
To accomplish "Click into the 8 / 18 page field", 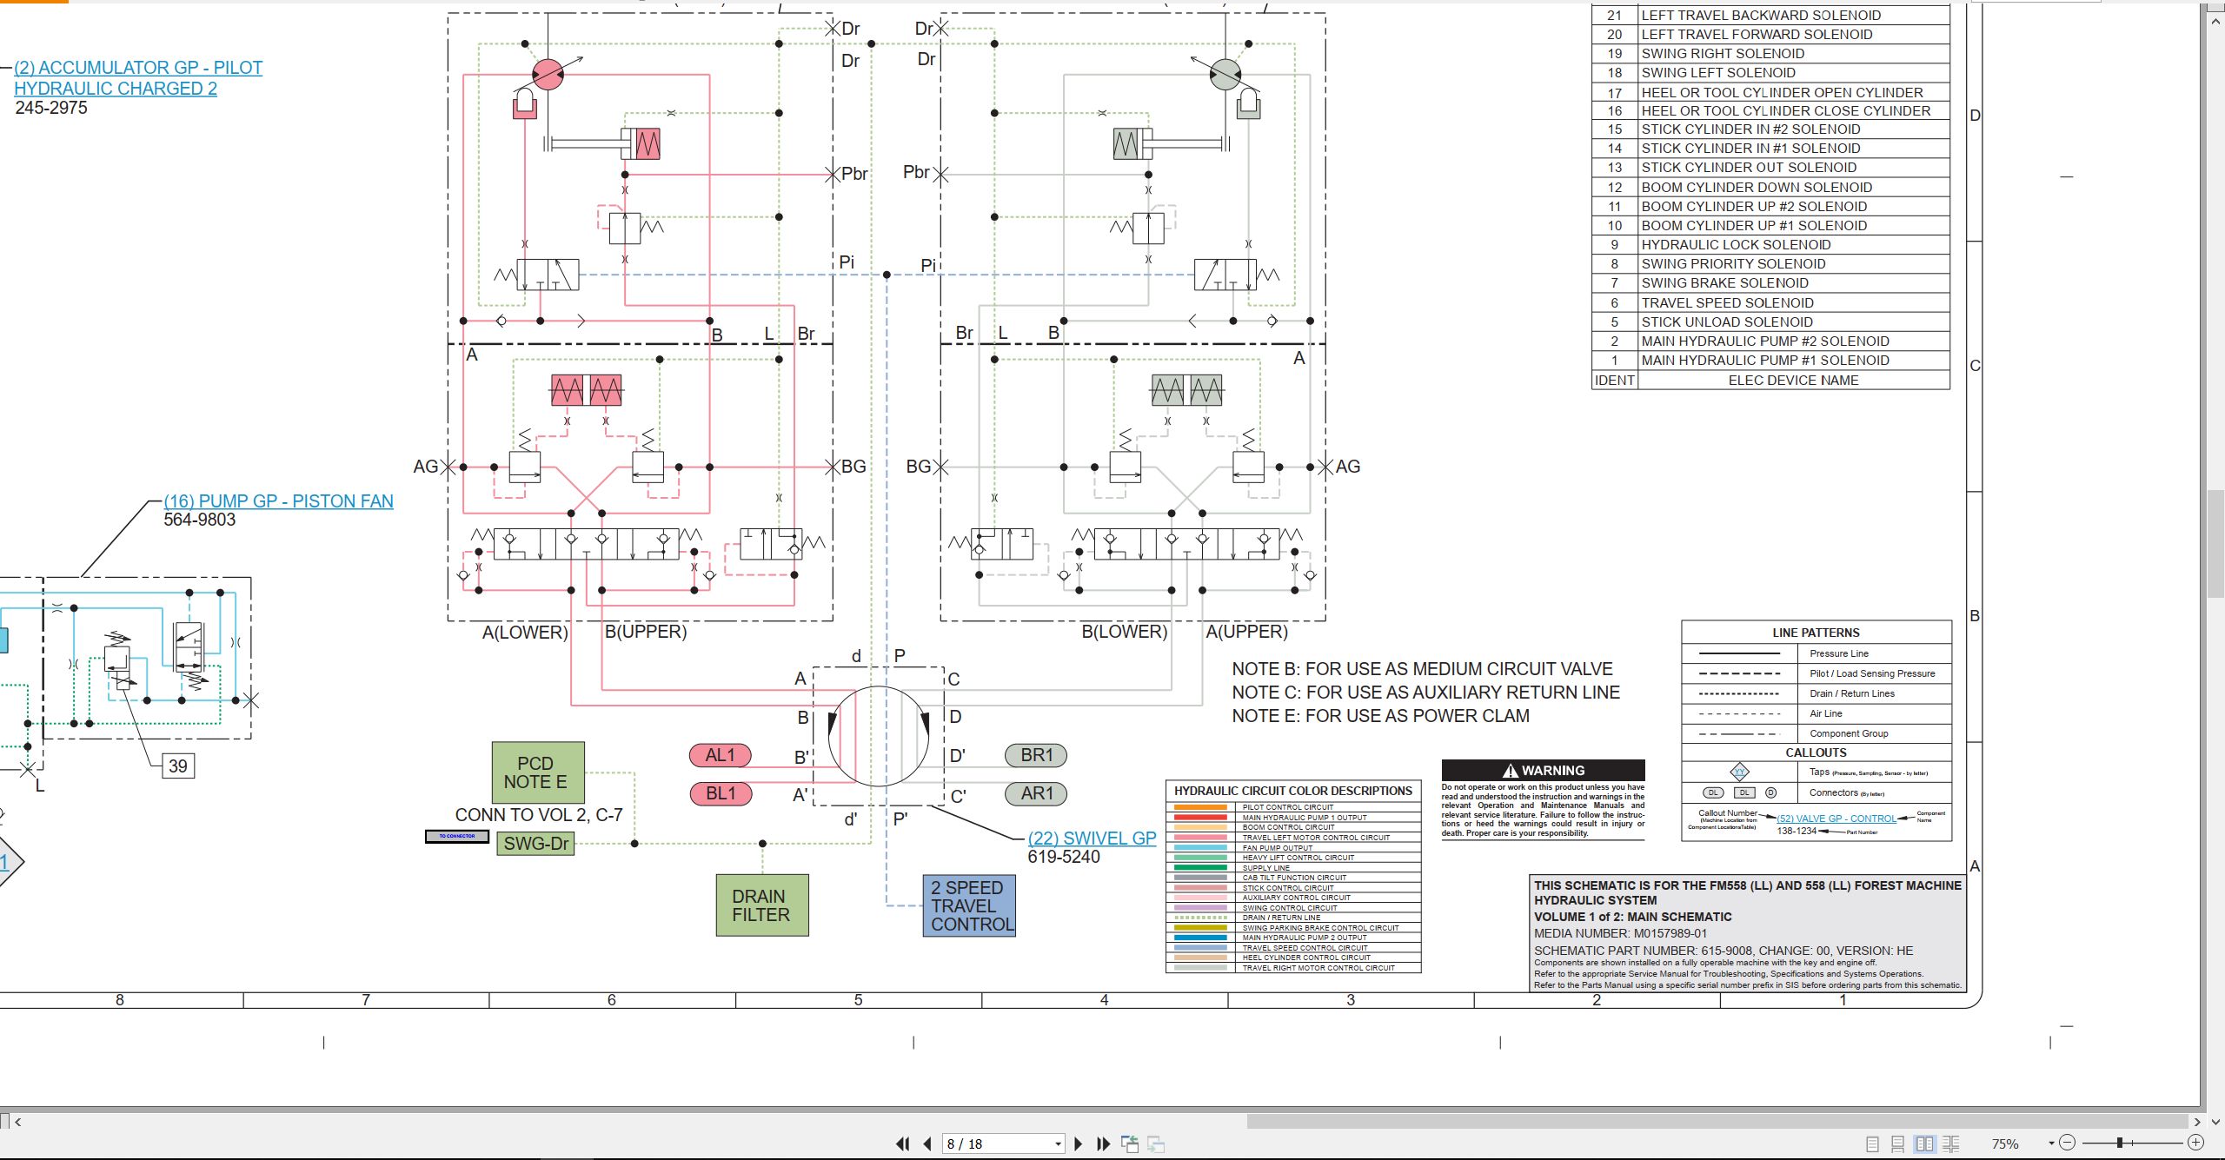I will [997, 1144].
